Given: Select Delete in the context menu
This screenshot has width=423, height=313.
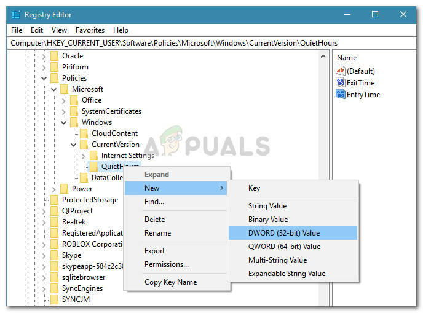Looking at the screenshot, I should click(176, 220).
